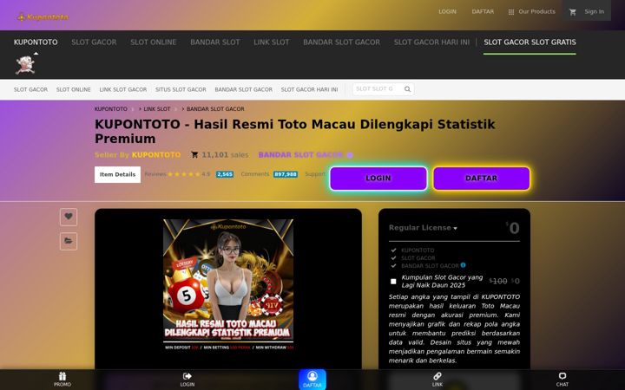This screenshot has height=390, width=625.
Task: Click the mascot character icon under KUPONTOTO
Action: 25,65
